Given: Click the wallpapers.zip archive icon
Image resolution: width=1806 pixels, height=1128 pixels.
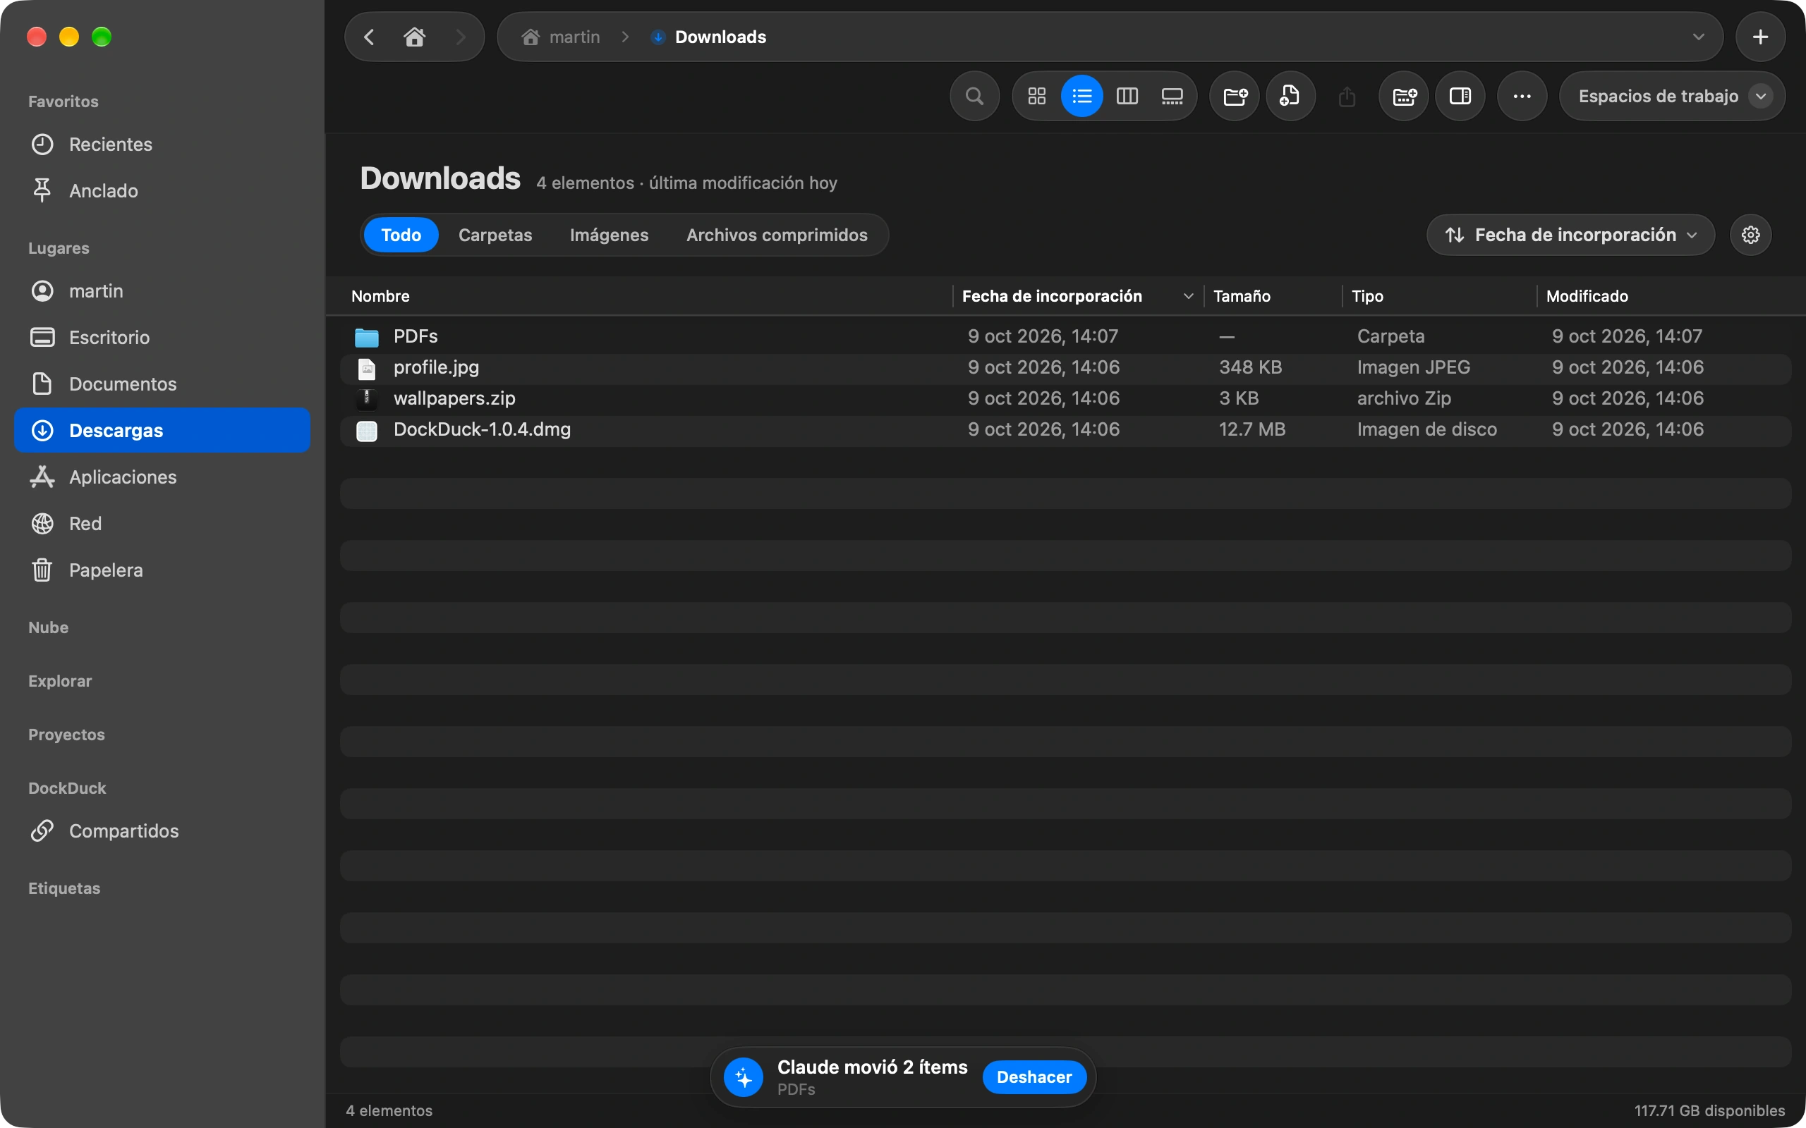Looking at the screenshot, I should 366,399.
